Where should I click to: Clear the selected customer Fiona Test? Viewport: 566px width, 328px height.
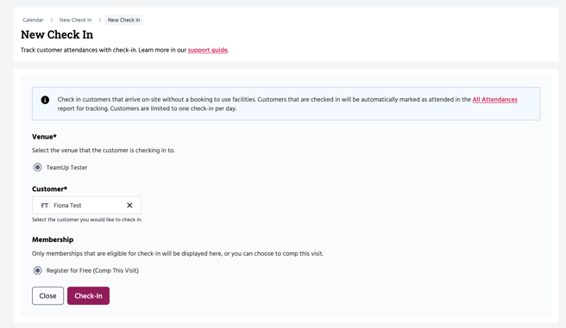tap(129, 205)
